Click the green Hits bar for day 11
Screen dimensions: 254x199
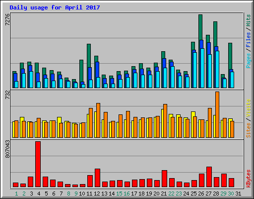[89, 56]
